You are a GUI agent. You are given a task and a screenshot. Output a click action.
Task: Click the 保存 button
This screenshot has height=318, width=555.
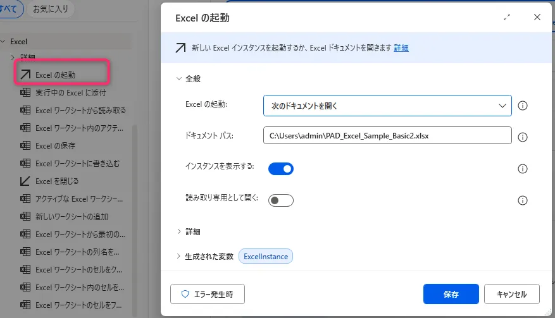point(451,294)
